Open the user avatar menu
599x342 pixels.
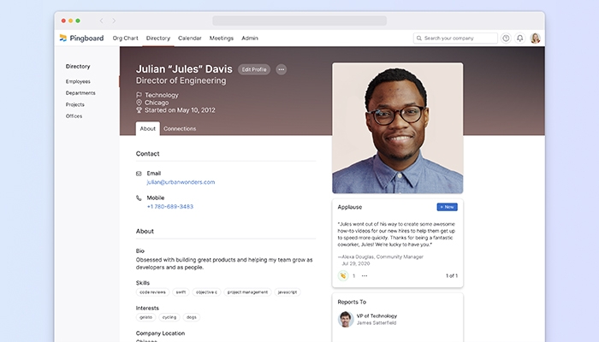click(x=535, y=38)
